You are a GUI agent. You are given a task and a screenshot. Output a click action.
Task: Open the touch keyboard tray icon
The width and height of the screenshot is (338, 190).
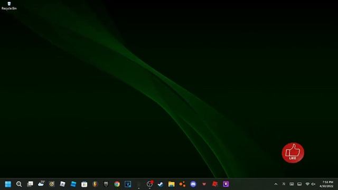pos(292,184)
